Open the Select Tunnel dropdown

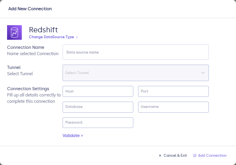tap(136, 73)
